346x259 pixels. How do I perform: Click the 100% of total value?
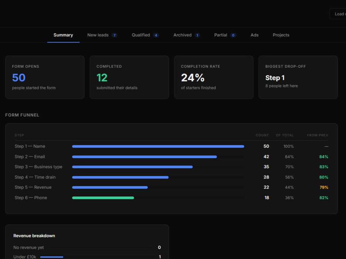tap(289, 146)
